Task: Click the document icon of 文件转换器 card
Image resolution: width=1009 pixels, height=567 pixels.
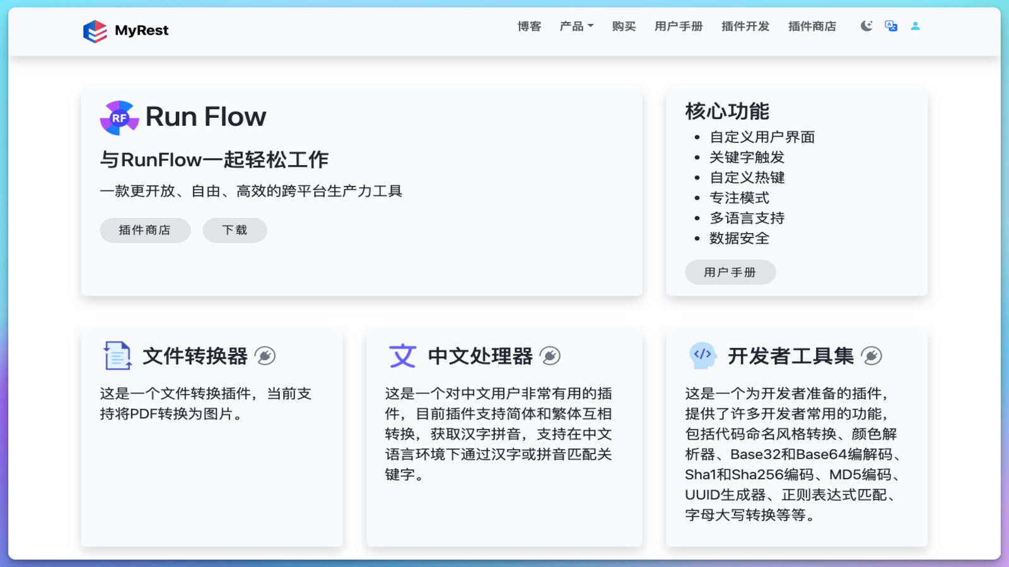Action: coord(116,355)
